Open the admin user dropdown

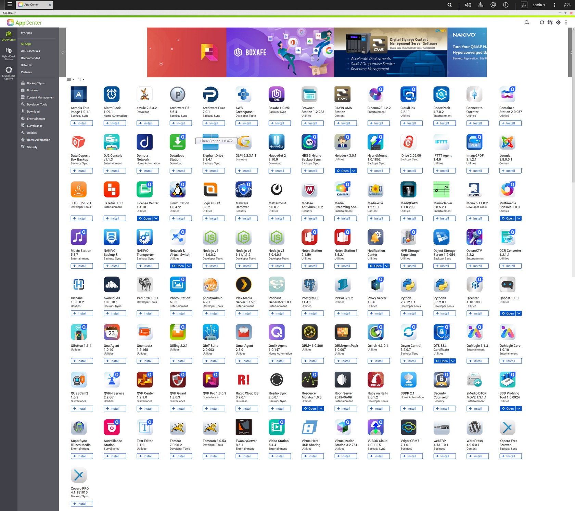[539, 5]
